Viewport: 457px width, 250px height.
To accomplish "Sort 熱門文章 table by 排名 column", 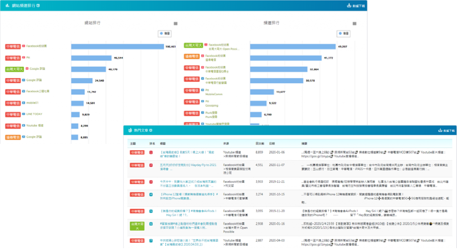I will coord(152,144).
